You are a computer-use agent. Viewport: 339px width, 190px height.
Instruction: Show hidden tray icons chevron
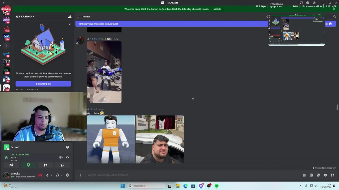point(300,186)
